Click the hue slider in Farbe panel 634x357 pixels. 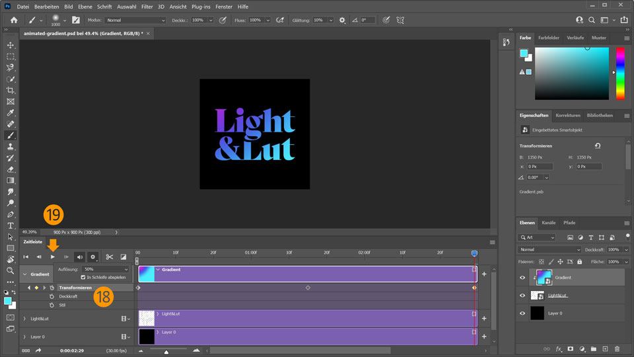tap(620, 73)
